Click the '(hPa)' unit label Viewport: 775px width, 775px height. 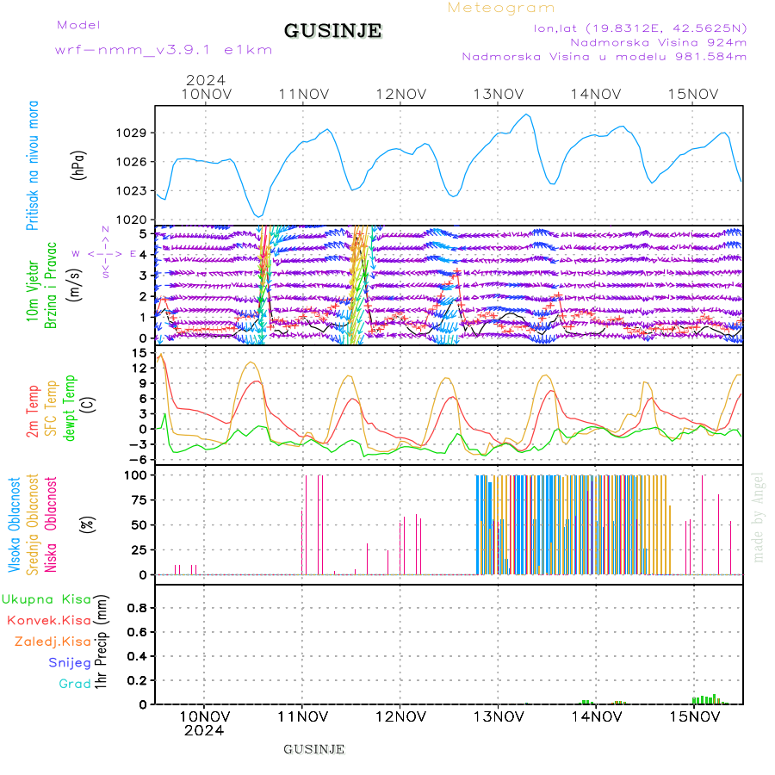click(77, 165)
